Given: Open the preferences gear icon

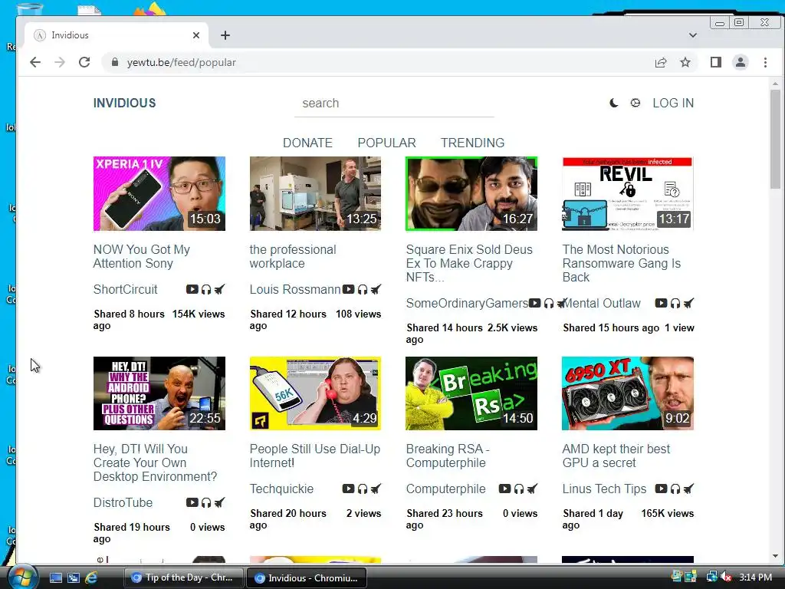Looking at the screenshot, I should 636,104.
